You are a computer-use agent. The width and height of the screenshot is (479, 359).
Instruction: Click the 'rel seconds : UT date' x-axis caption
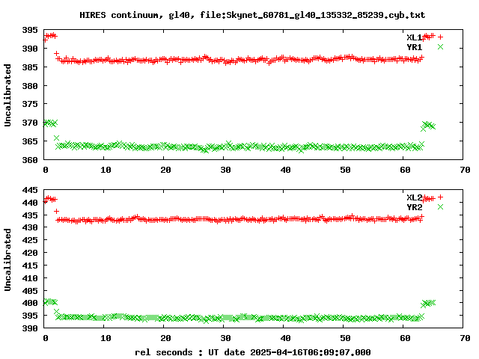click(189, 352)
